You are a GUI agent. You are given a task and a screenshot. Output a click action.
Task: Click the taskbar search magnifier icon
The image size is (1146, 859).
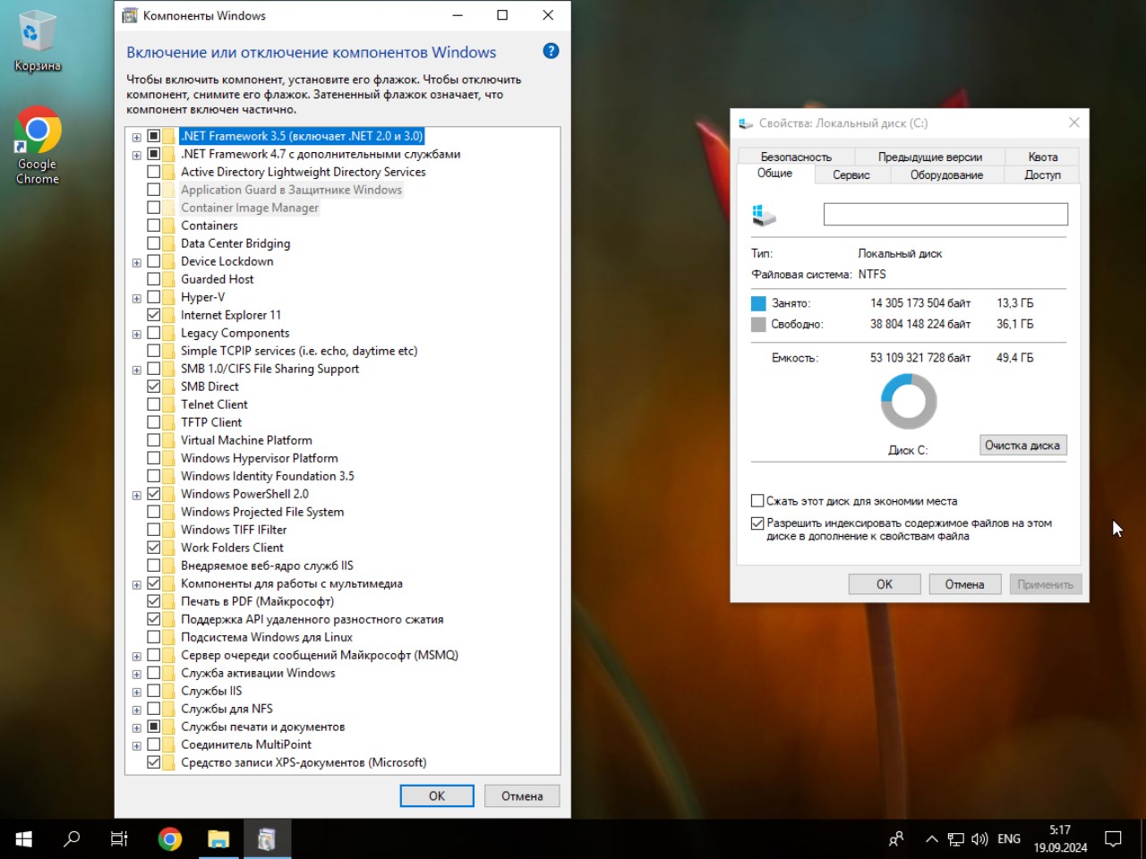[72, 838]
